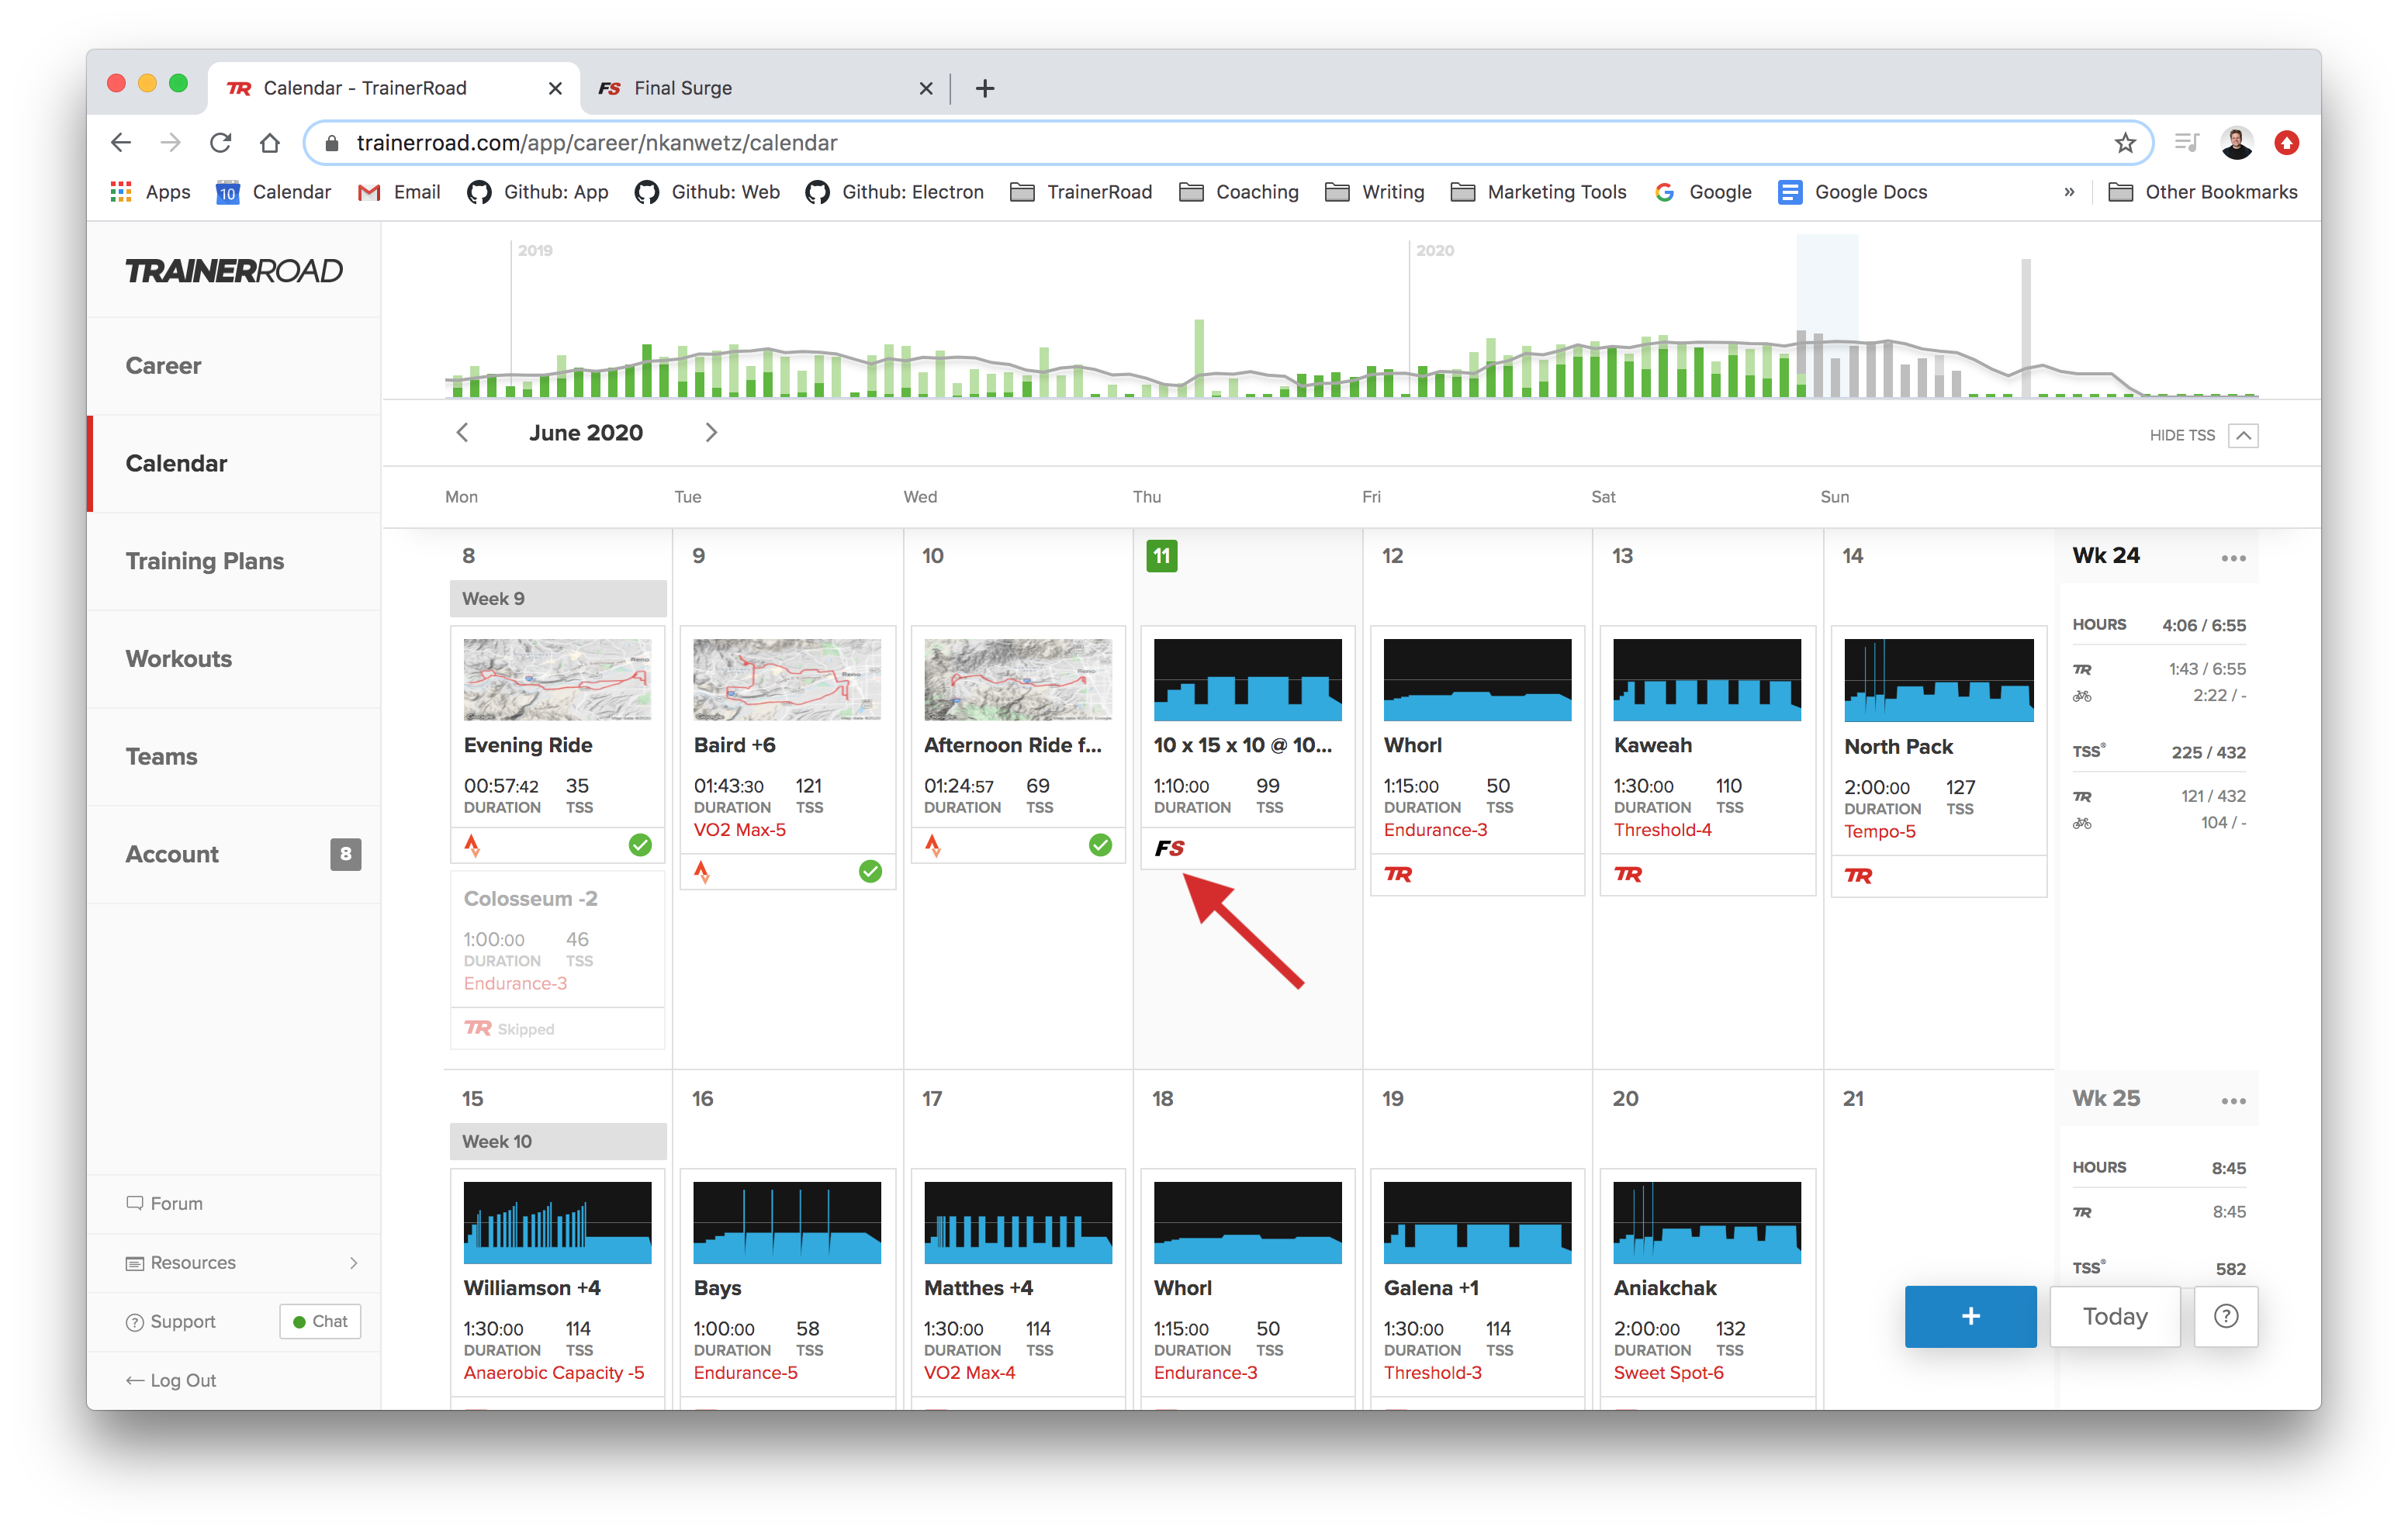Viewport: 2408px width, 1534px height.
Task: Open the Williamson +4 workout chart
Action: tap(557, 1223)
